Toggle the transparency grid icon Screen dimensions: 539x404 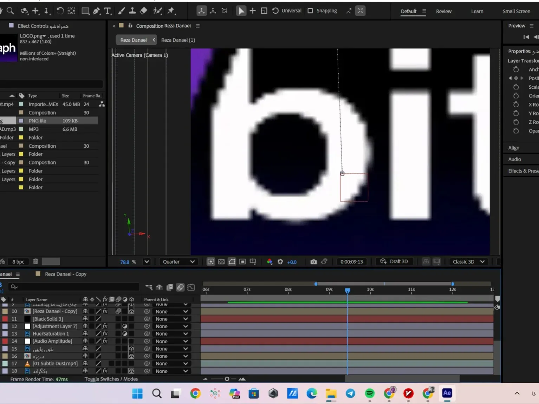pos(221,262)
